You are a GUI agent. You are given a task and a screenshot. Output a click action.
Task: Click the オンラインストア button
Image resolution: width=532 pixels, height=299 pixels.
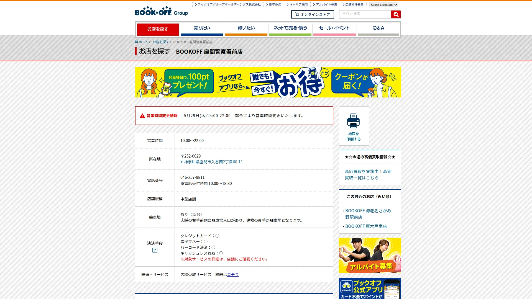(313, 14)
